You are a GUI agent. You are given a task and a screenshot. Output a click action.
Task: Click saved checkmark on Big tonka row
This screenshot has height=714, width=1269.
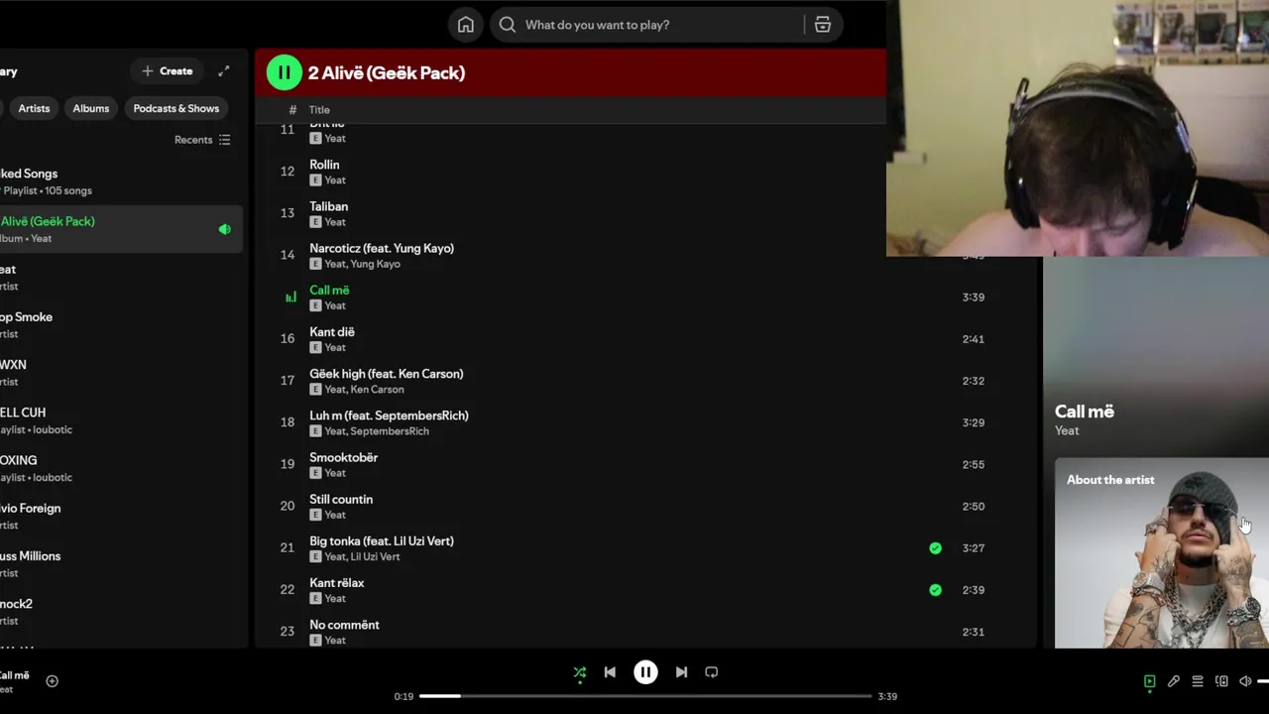pos(935,548)
